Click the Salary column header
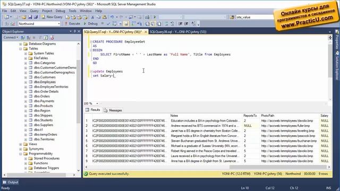The width and height of the screenshot is (340, 191). (x=325, y=116)
